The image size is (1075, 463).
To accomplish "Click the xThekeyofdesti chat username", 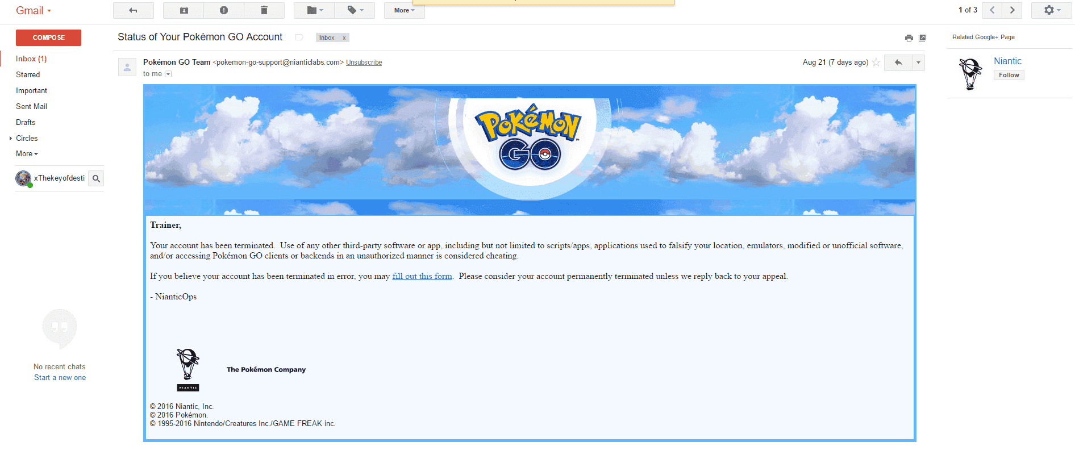I will [x=59, y=178].
